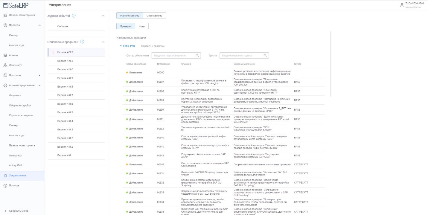
Task: Click the vertical scrollbar of the checks table
Action: pos(331,64)
